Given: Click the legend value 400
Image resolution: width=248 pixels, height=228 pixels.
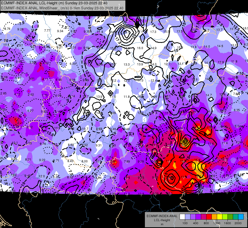Looking at the screenshot, I should click(x=196, y=223).
